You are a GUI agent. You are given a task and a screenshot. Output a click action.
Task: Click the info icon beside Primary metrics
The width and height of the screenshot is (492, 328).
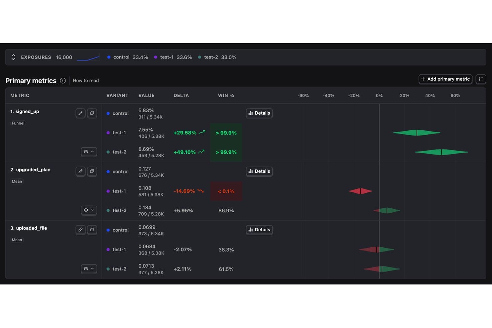point(63,81)
